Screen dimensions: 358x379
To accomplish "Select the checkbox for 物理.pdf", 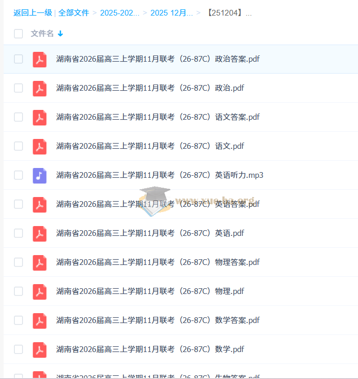I will coord(19,291).
